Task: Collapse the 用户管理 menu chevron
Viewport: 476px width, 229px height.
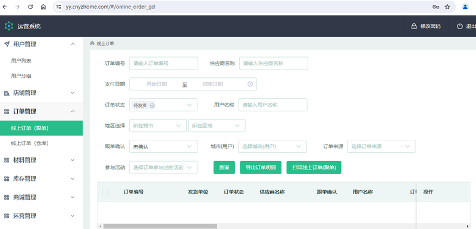Action: (x=73, y=44)
